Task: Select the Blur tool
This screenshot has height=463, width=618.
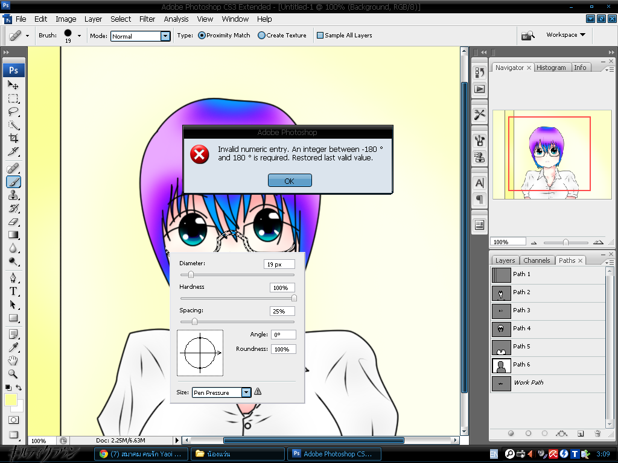Action: tap(13, 248)
